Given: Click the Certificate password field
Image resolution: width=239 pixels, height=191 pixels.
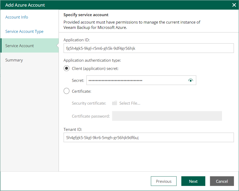Looking at the screenshot, I should (167, 116).
